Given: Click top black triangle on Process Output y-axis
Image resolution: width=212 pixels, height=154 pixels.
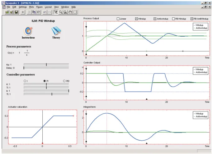Looking at the screenshot, I should 86,27.
